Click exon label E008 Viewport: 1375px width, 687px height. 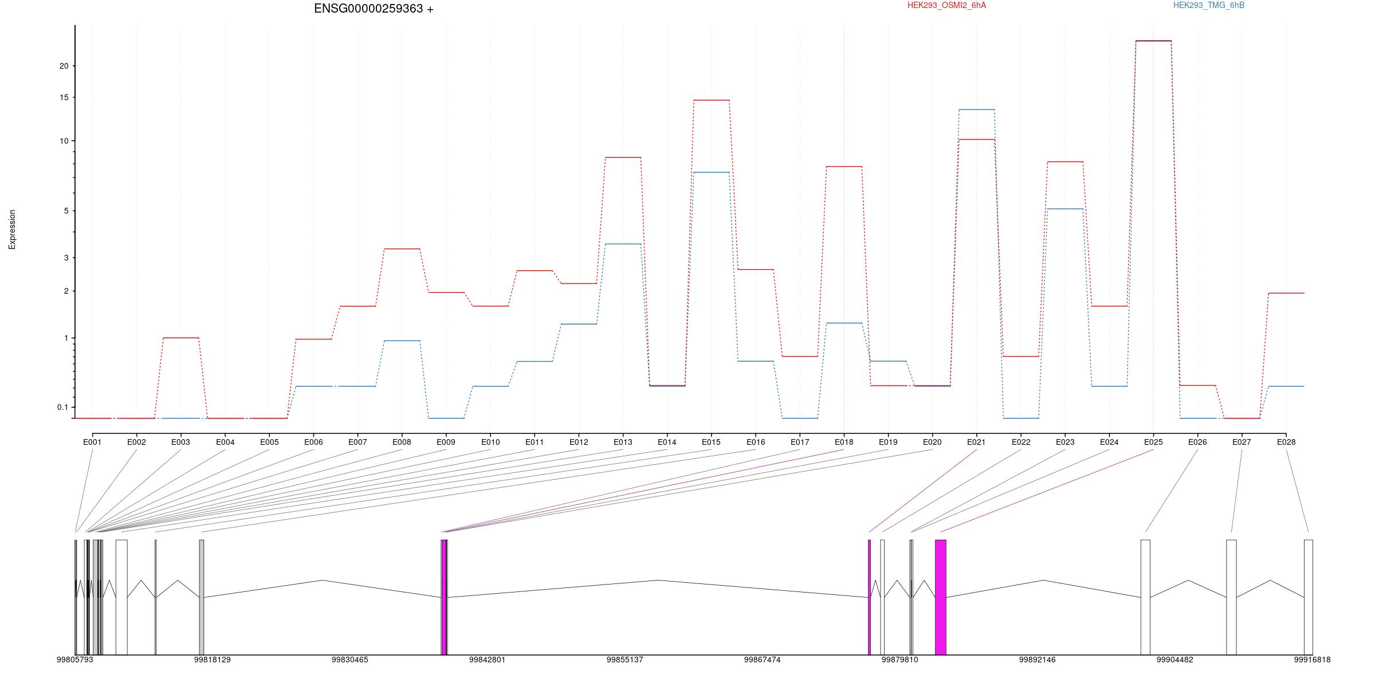pyautogui.click(x=402, y=442)
